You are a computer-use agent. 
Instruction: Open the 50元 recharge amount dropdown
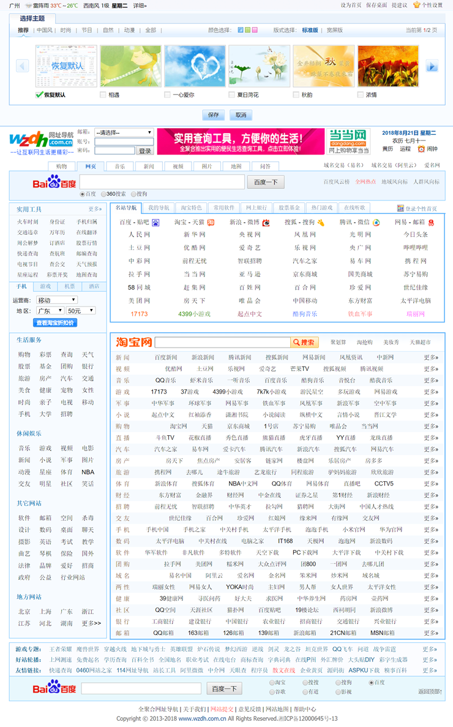tap(81, 311)
